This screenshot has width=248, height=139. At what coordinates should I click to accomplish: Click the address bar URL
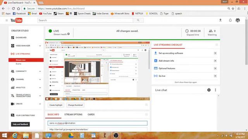[x=61, y=8]
